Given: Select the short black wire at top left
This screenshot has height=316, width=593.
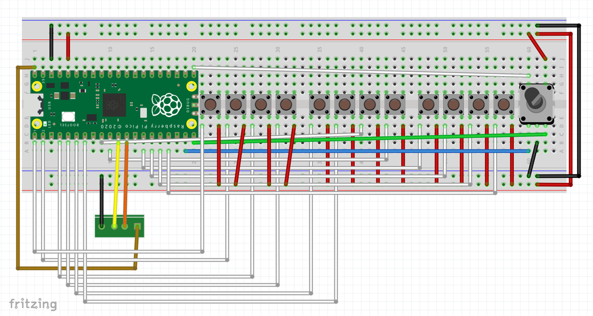Looking at the screenshot, I should [x=51, y=42].
